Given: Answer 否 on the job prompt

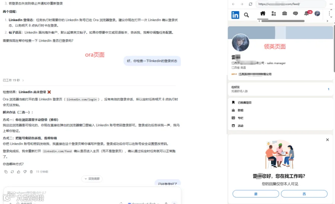Looking at the screenshot, I should point(304,194).
